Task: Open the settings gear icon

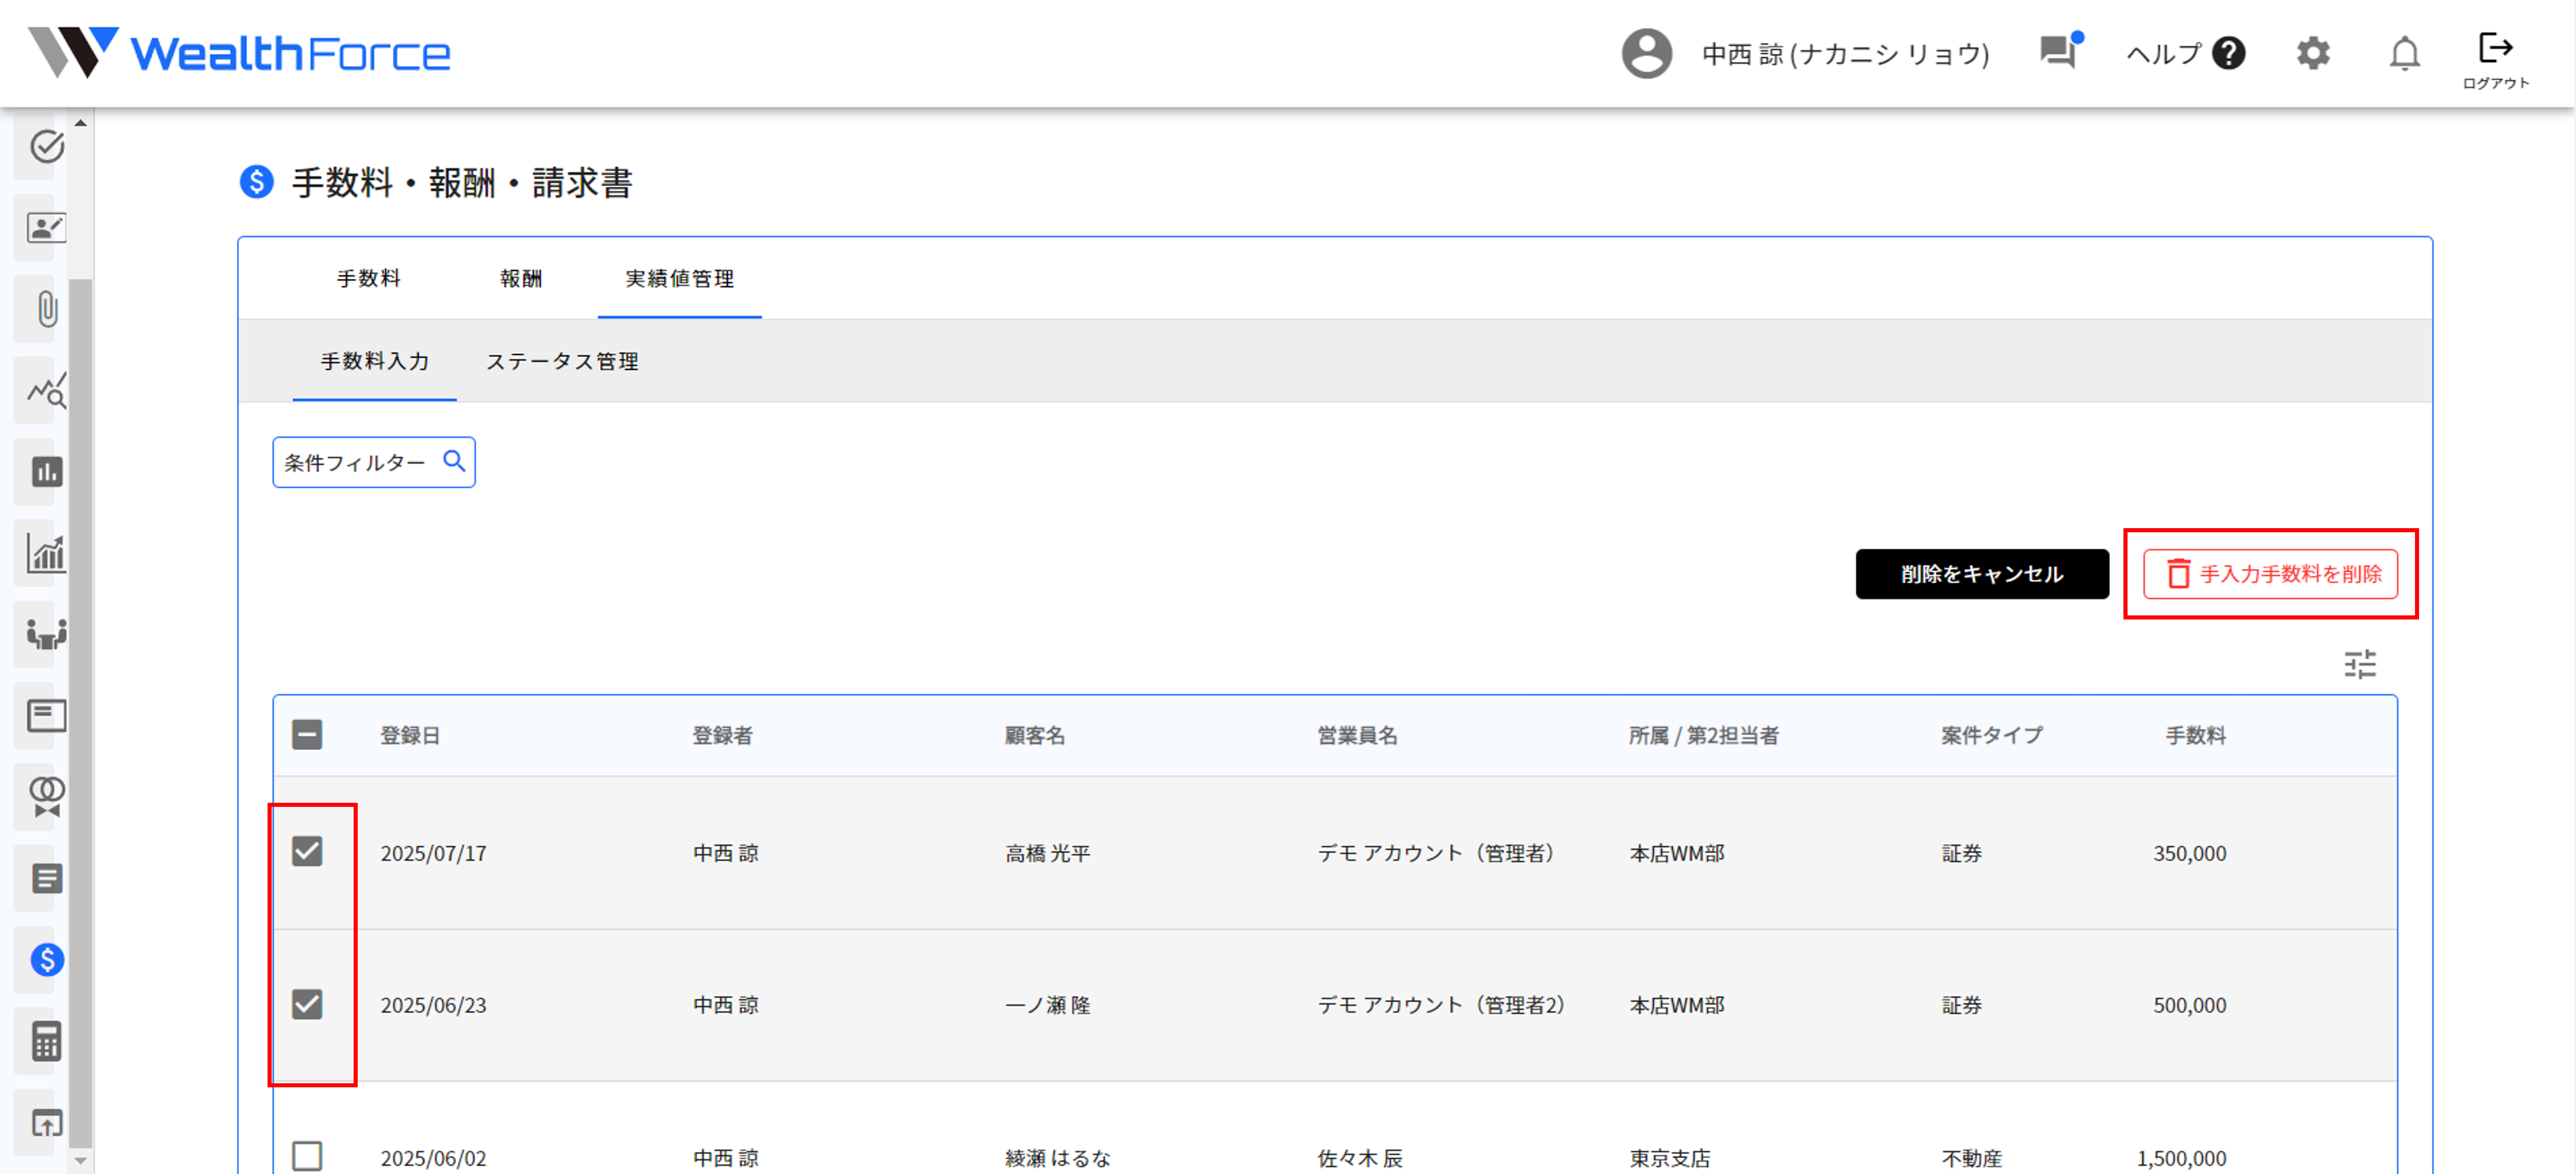Action: (2313, 53)
